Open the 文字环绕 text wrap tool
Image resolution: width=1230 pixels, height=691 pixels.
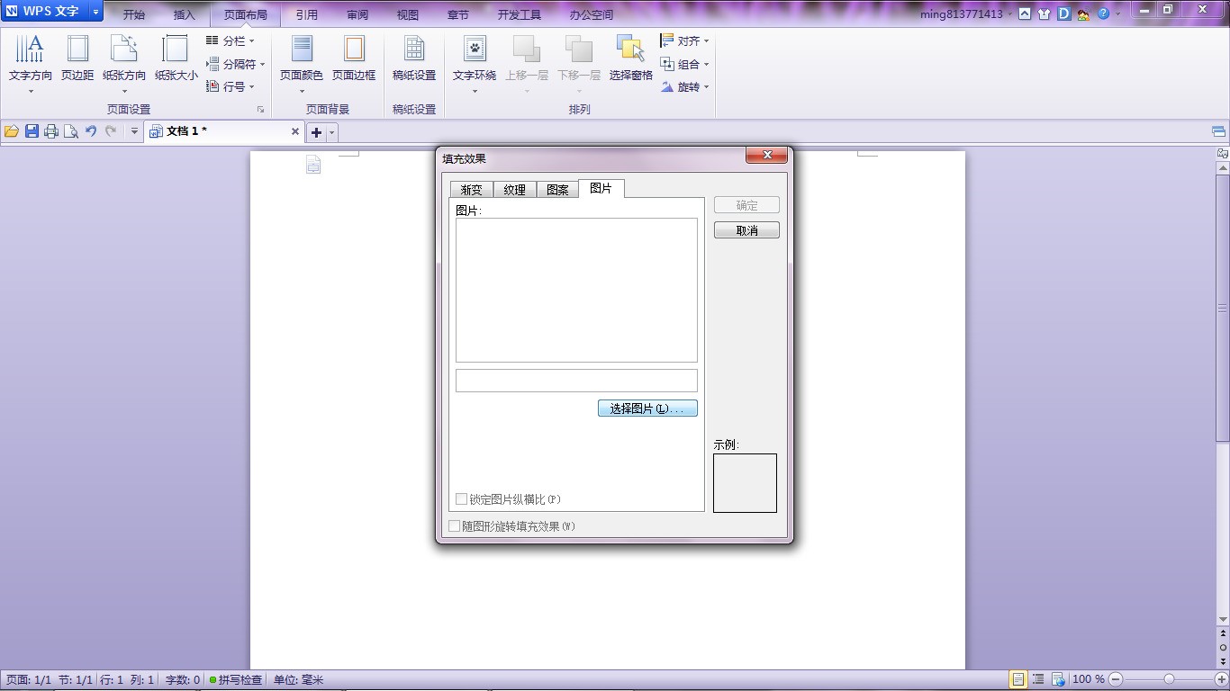click(x=475, y=63)
